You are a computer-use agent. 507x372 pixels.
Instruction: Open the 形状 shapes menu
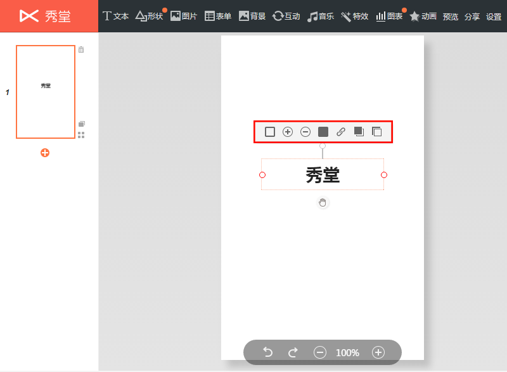tap(149, 16)
